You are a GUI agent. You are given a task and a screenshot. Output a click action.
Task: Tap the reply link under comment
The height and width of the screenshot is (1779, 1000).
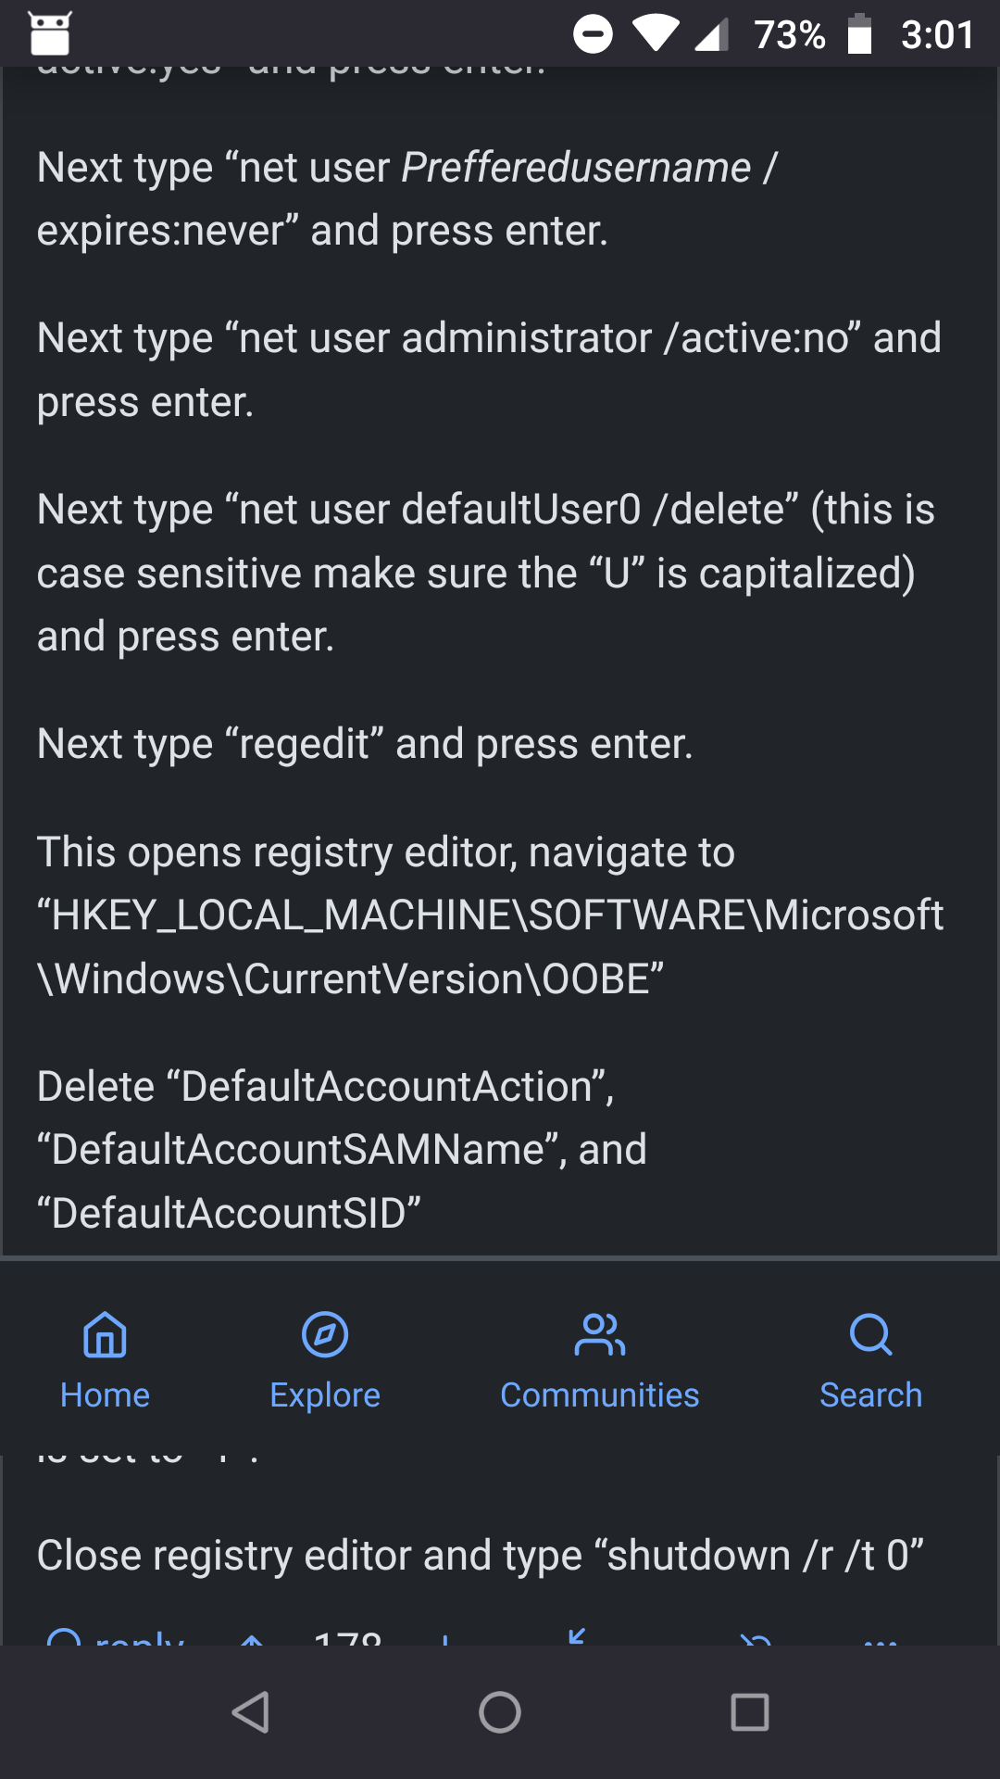pyautogui.click(x=117, y=1638)
